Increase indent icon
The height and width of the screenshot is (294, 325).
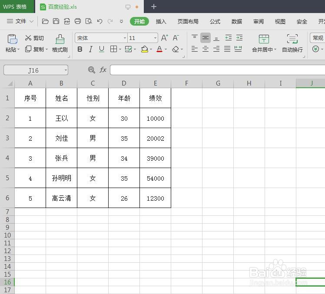coord(239,38)
